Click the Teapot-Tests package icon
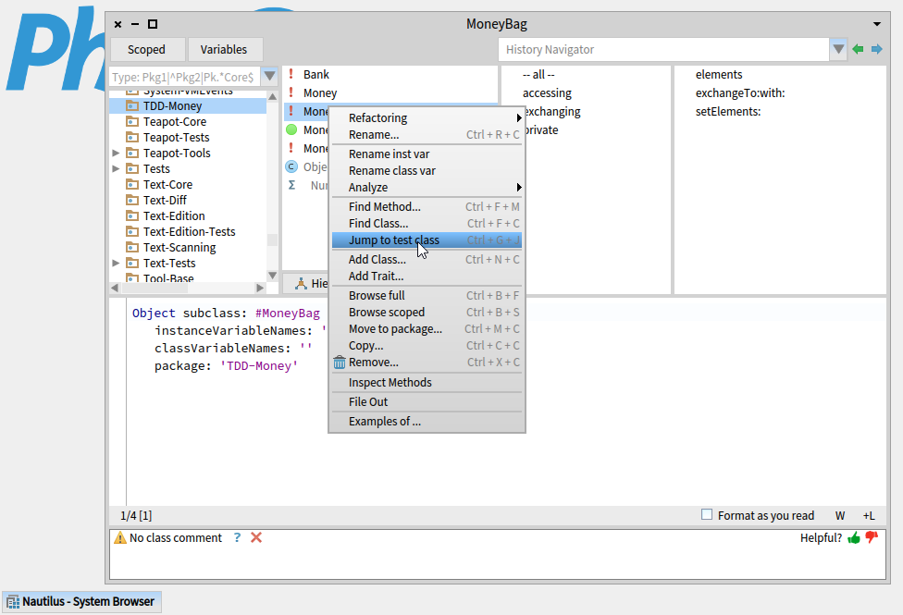The height and width of the screenshot is (615, 903). coord(132,137)
